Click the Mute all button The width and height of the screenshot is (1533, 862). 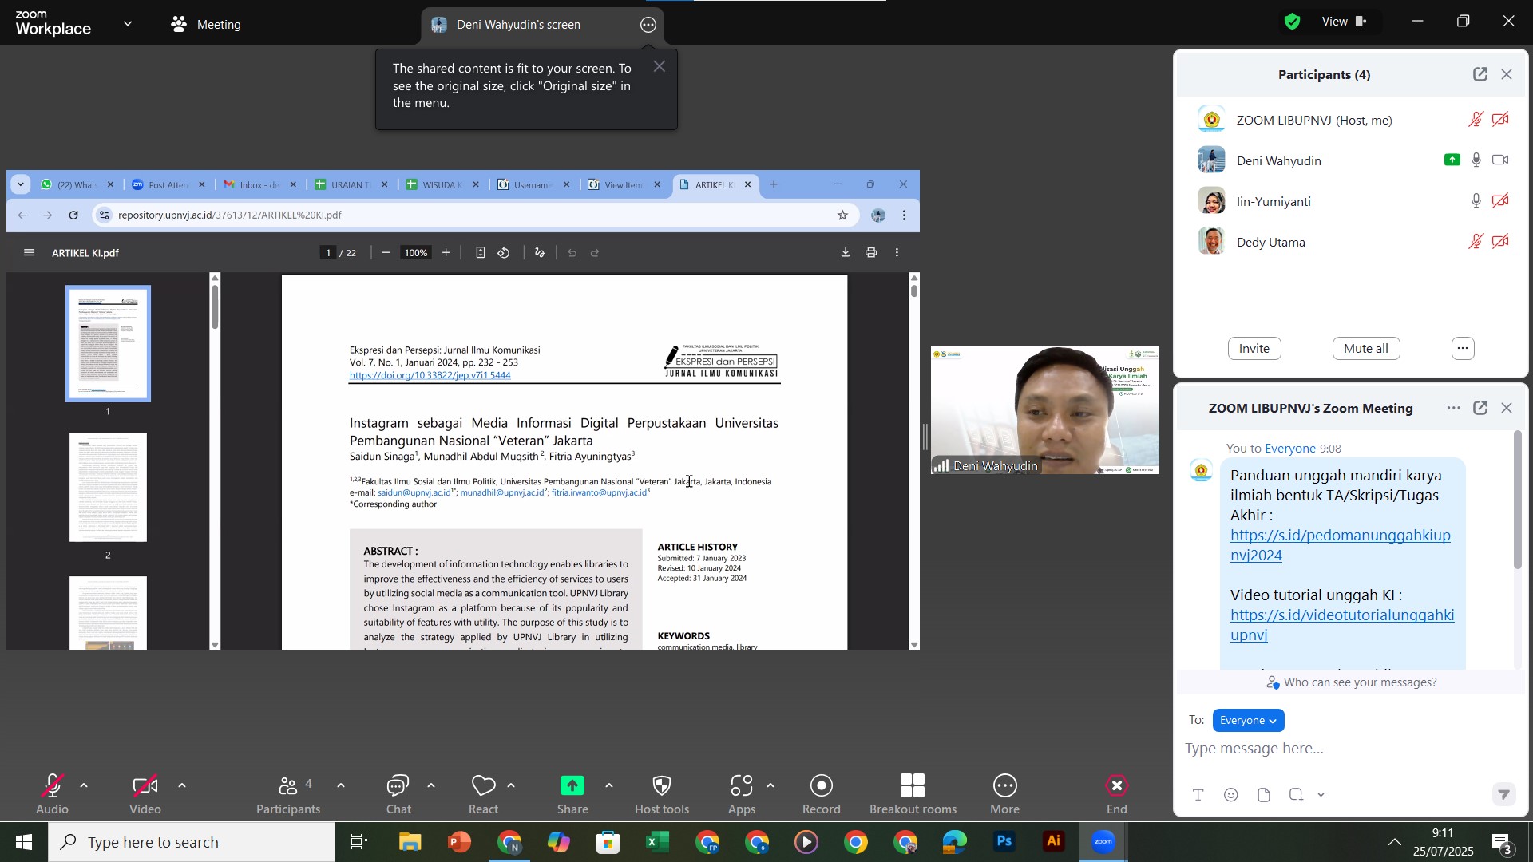click(1365, 349)
